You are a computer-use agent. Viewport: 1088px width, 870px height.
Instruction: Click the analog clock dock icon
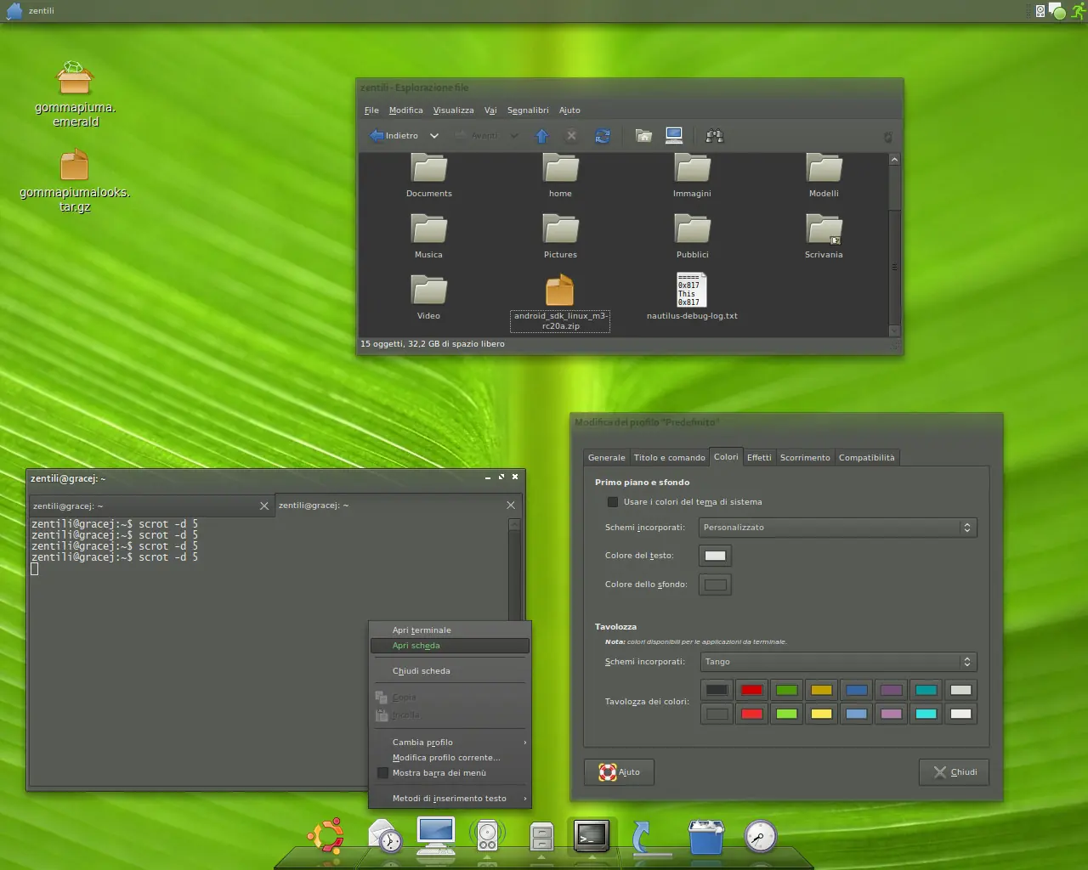click(x=761, y=836)
